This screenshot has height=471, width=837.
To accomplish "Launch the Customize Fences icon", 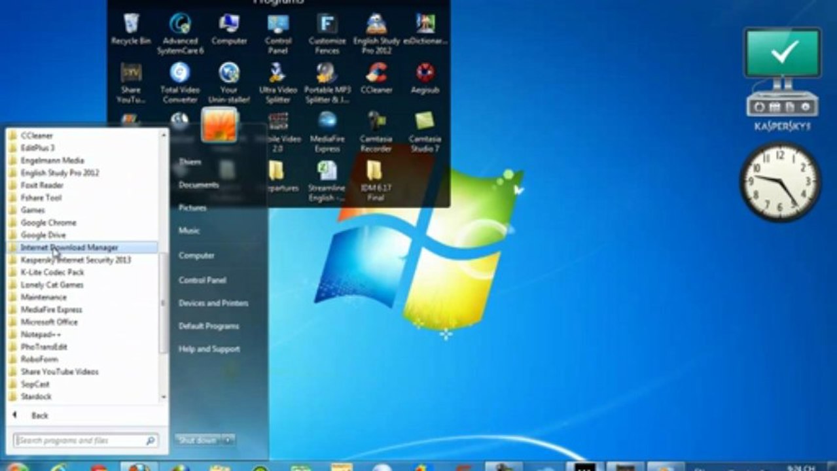I will point(327,33).
